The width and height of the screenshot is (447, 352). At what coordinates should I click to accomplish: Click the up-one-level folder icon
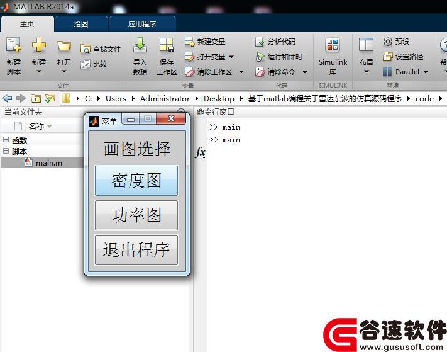click(x=36, y=98)
